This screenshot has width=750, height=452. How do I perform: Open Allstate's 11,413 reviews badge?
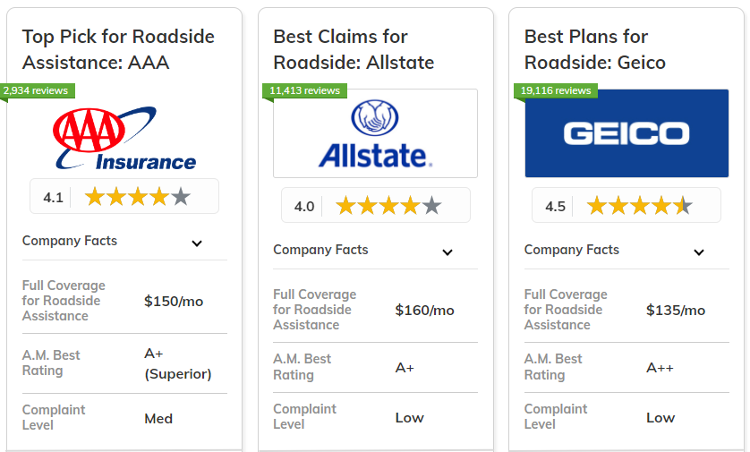pyautogui.click(x=304, y=90)
